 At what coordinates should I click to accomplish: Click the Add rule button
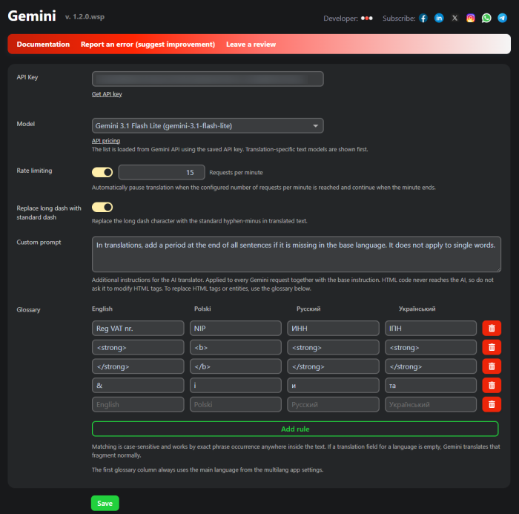pyautogui.click(x=295, y=429)
